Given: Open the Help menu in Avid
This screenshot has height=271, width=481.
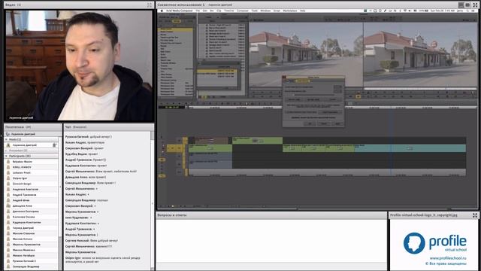Looking at the screenshot, I should pyautogui.click(x=302, y=11).
